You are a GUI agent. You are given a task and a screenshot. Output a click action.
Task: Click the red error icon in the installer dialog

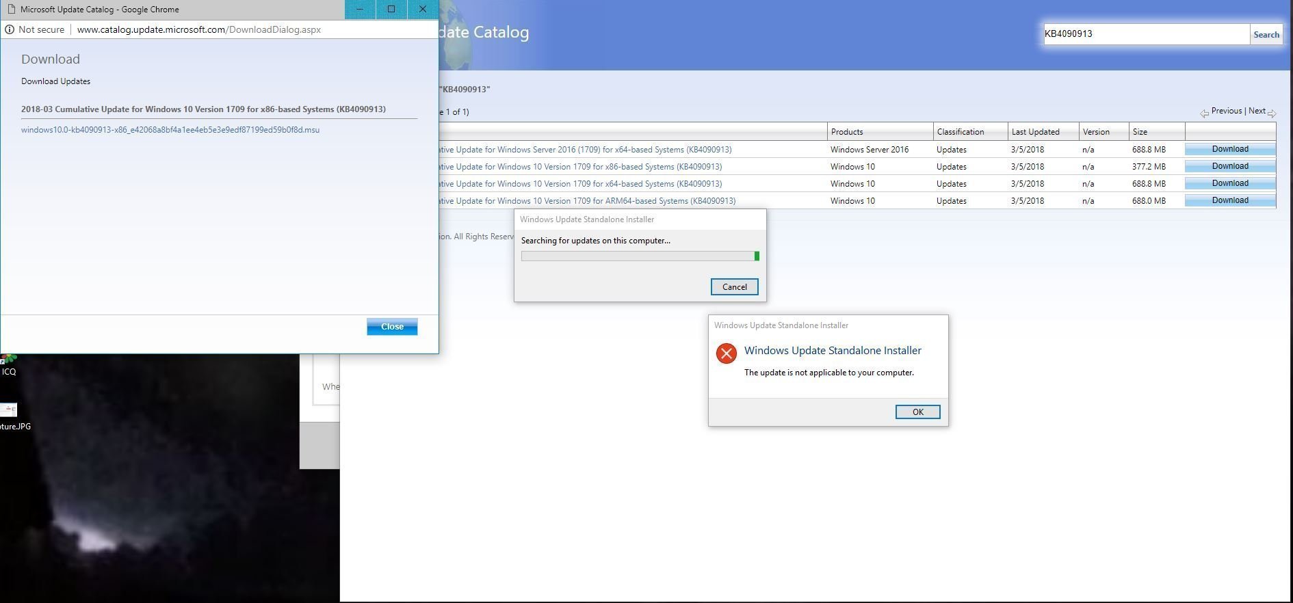[726, 353]
